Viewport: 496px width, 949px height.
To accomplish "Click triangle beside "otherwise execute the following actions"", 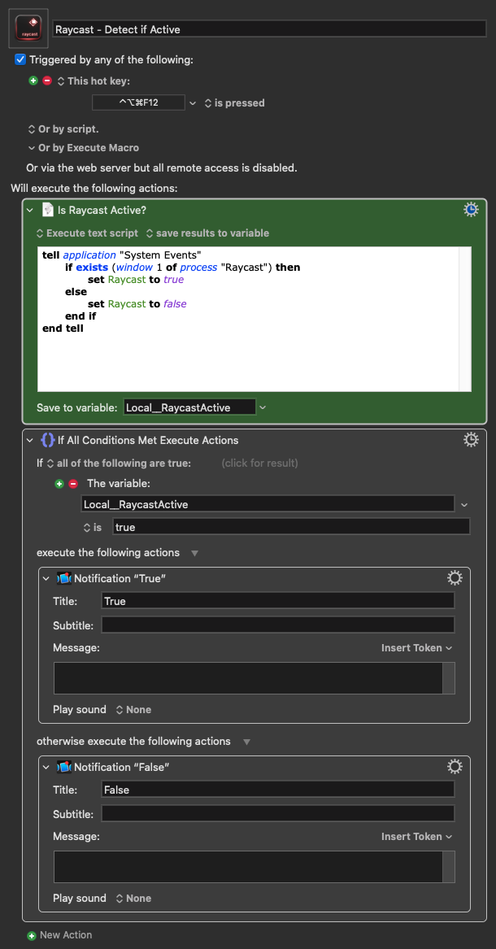I will coord(246,742).
